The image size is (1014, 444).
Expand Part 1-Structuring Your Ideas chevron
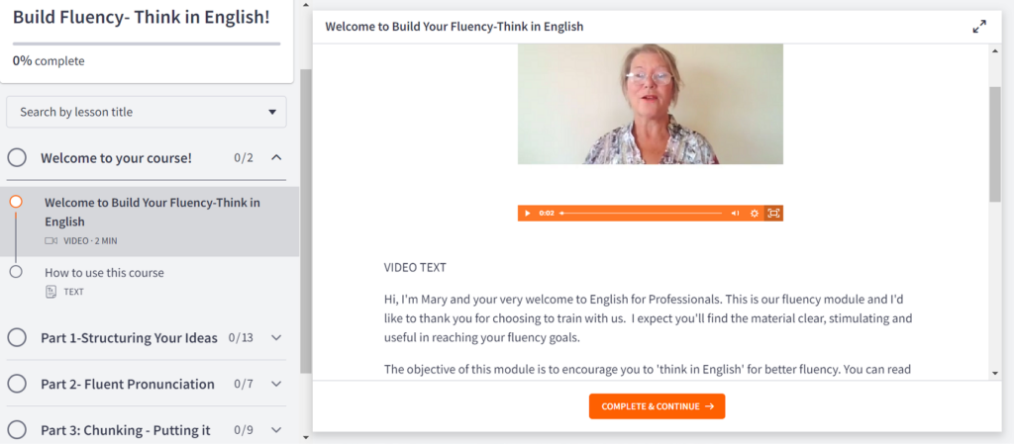[276, 337]
